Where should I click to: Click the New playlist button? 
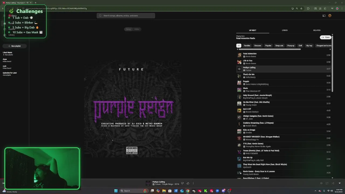(x=15, y=46)
